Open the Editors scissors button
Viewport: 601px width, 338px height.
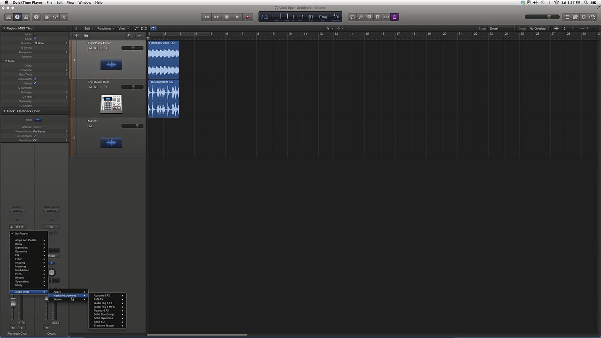pyautogui.click(x=64, y=17)
